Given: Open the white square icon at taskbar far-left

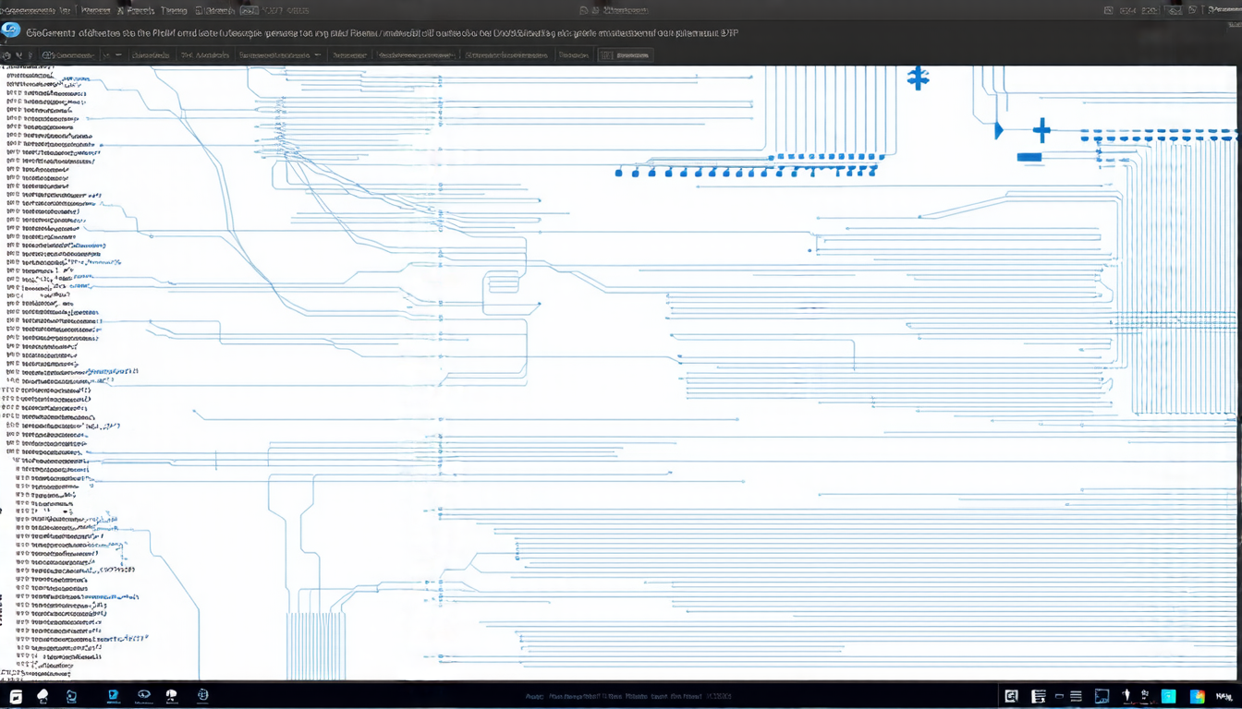Looking at the screenshot, I should coord(15,696).
